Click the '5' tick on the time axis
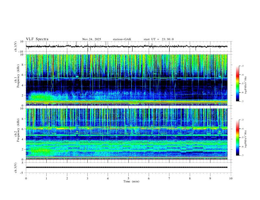 coord(128,178)
